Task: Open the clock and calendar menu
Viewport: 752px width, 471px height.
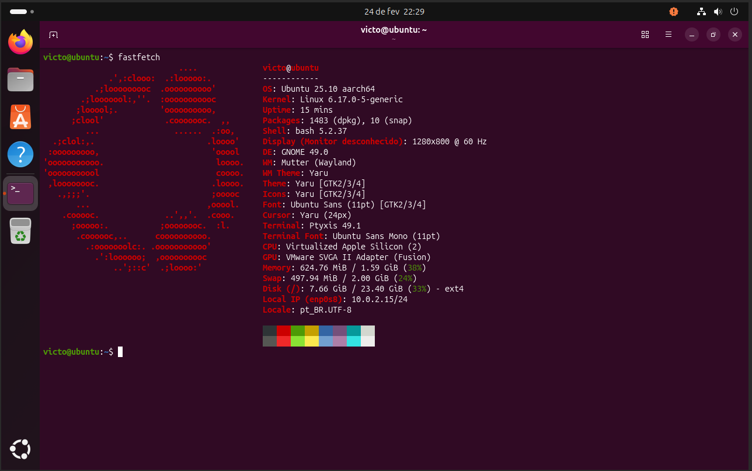Action: click(394, 12)
